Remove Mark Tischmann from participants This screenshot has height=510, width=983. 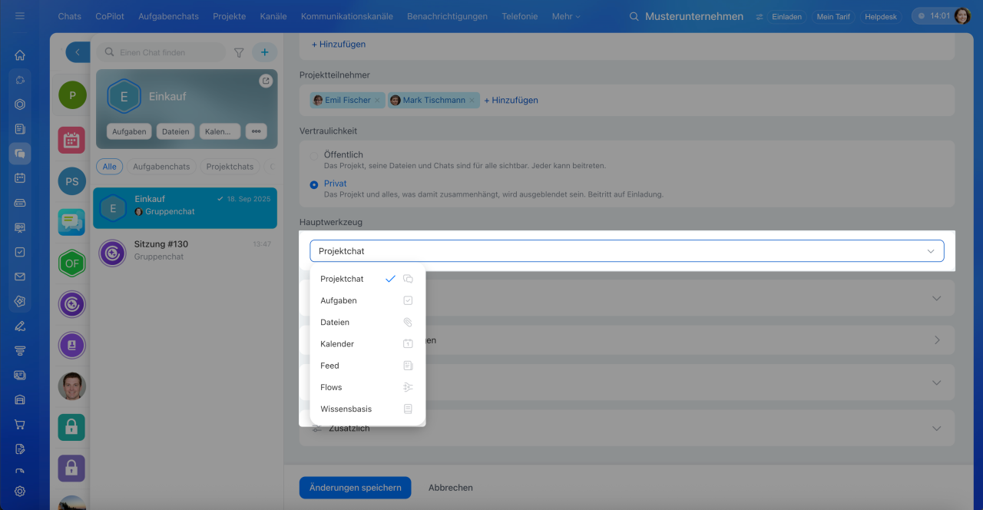[472, 100]
